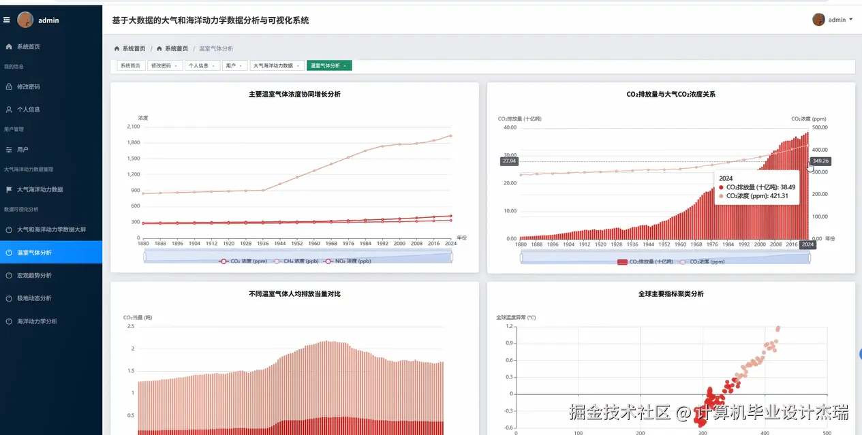Click the admin avatar in the sidebar header
Screen dimensions: 862x435
(25, 20)
